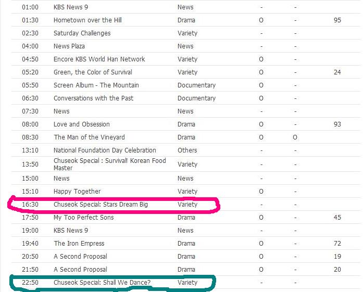Click the 16:30 time cell

point(30,205)
